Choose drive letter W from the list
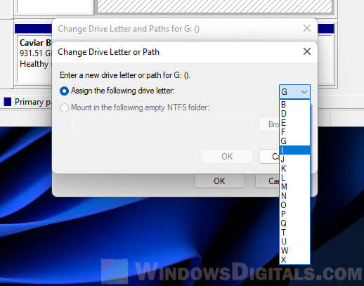 tap(294, 251)
